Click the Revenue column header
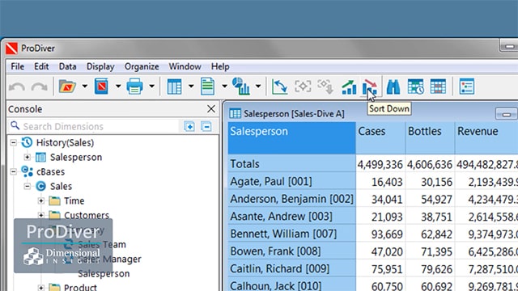 [486, 138]
